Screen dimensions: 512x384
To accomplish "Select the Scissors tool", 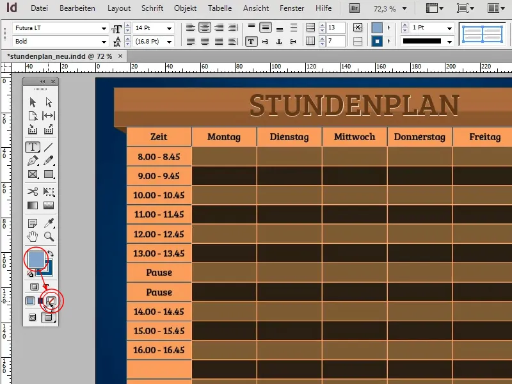I will point(33,191).
